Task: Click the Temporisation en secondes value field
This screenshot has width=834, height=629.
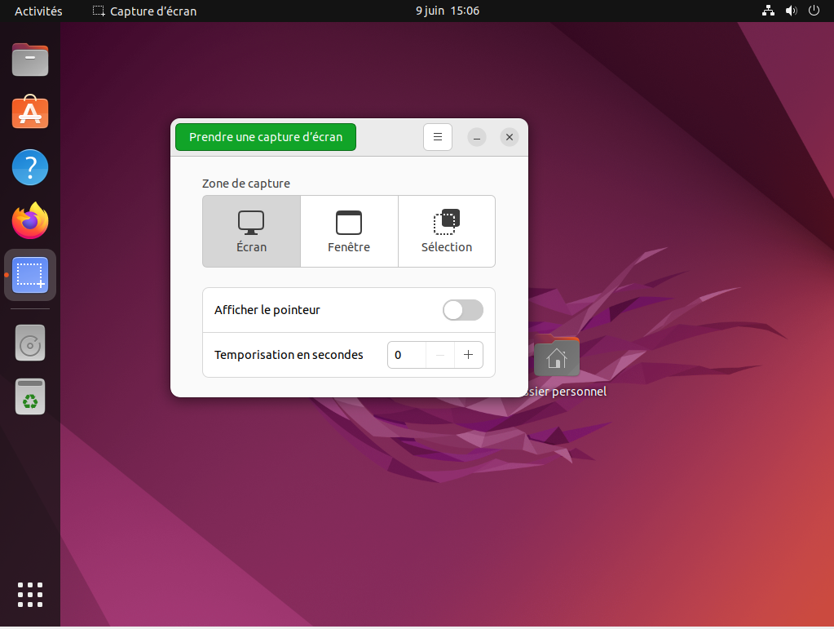Action: (407, 354)
